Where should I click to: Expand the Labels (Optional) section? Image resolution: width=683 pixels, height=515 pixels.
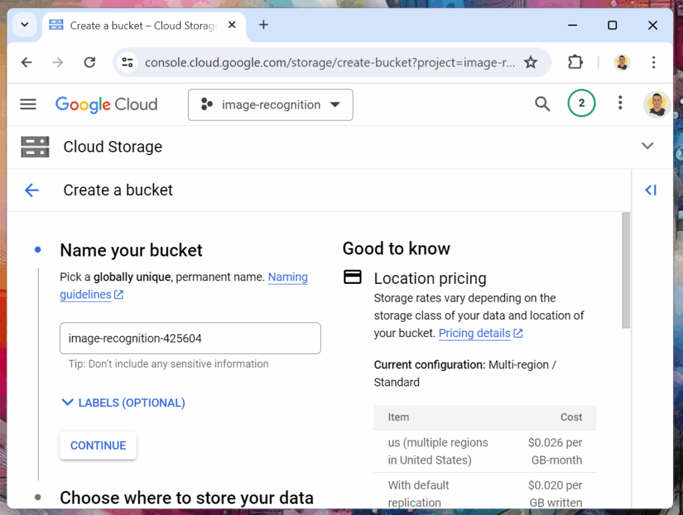pyautogui.click(x=123, y=402)
